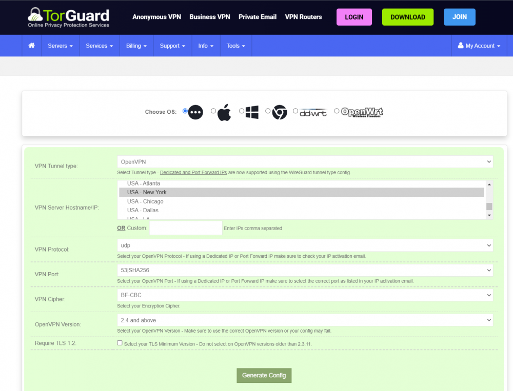Viewport: 513px width, 391px height.
Task: Open the Business VPN link
Action: (x=210, y=17)
